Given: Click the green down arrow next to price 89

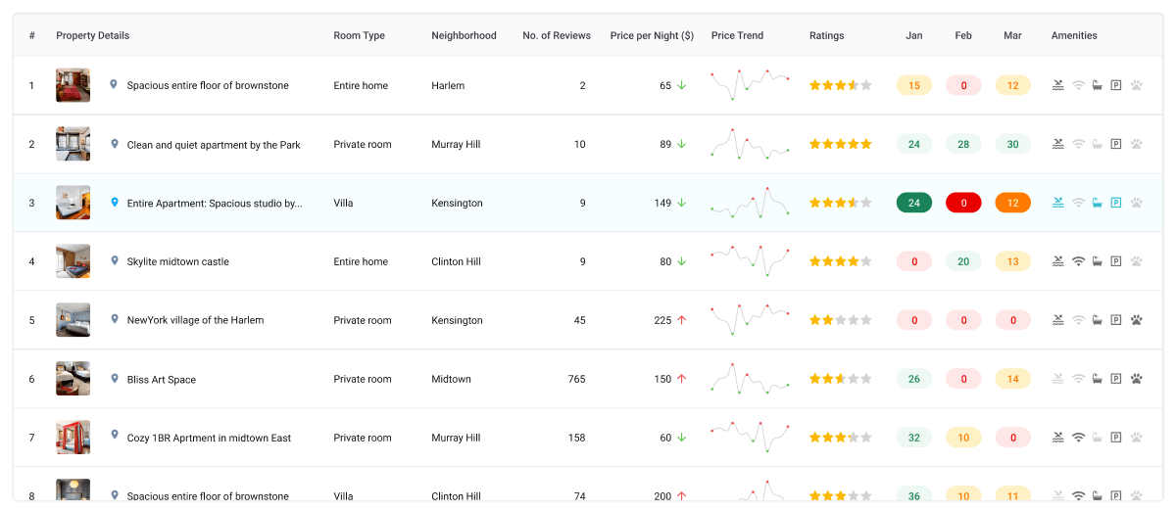Looking at the screenshot, I should (x=682, y=144).
